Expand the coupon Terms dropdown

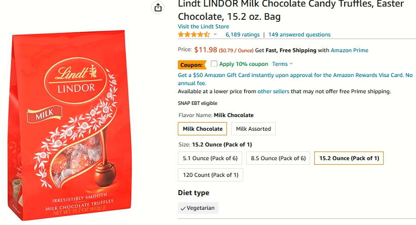coord(282,64)
